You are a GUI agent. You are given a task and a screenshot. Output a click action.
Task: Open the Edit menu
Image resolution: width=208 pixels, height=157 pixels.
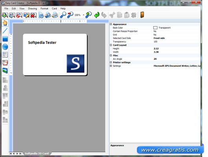pos(14,9)
